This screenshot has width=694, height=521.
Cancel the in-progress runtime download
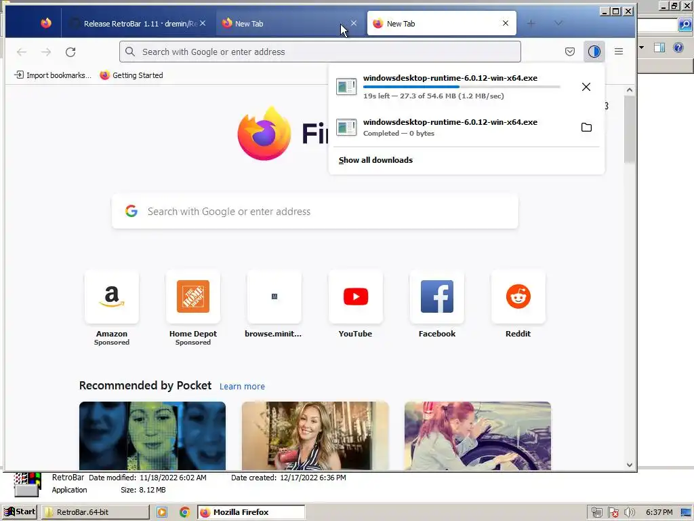(586, 87)
